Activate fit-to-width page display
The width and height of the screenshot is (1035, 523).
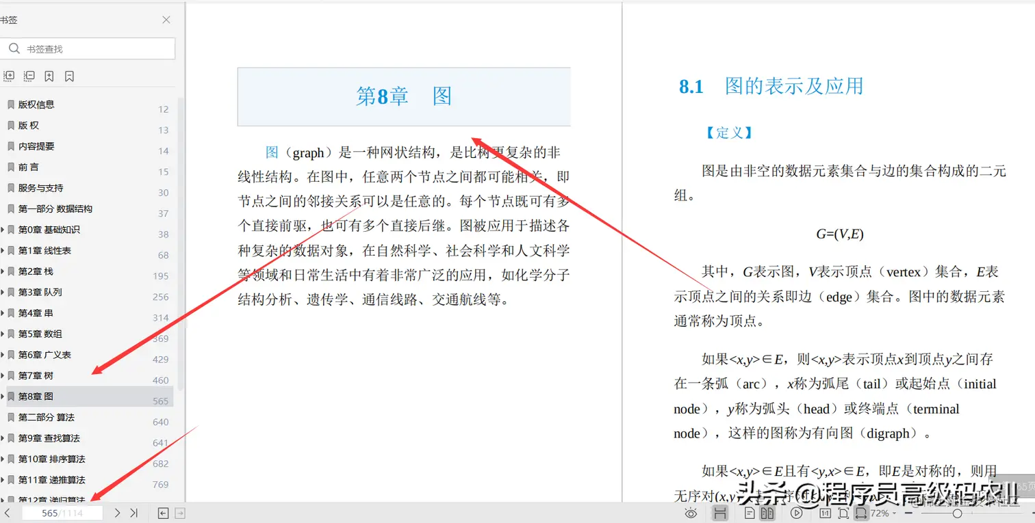point(861,513)
